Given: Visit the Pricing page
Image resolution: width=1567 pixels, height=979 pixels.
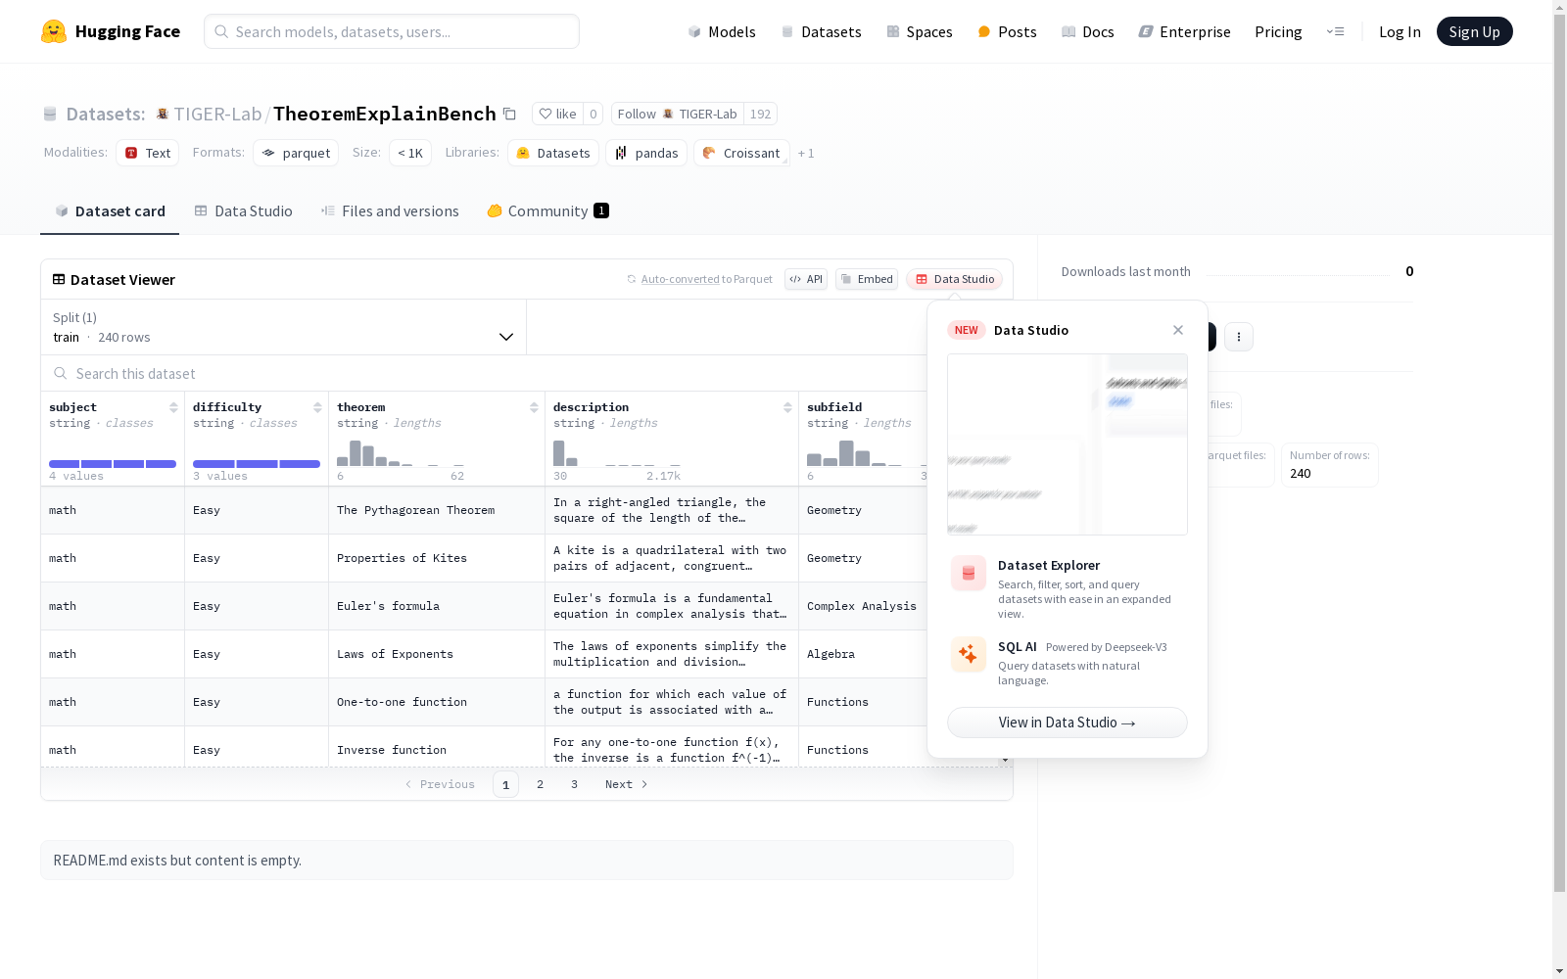Looking at the screenshot, I should [1278, 31].
